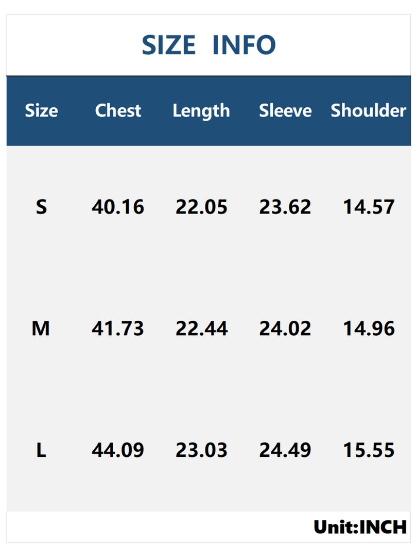Click sleeve value 24.02
The image size is (417, 557).
pyautogui.click(x=285, y=328)
